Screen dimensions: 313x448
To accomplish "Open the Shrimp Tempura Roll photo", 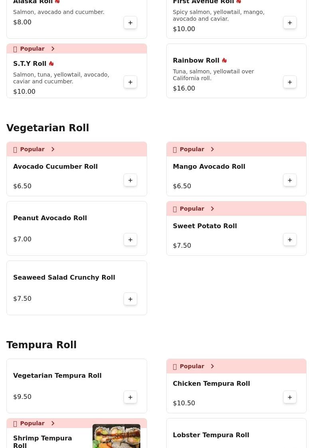I will pos(116,436).
